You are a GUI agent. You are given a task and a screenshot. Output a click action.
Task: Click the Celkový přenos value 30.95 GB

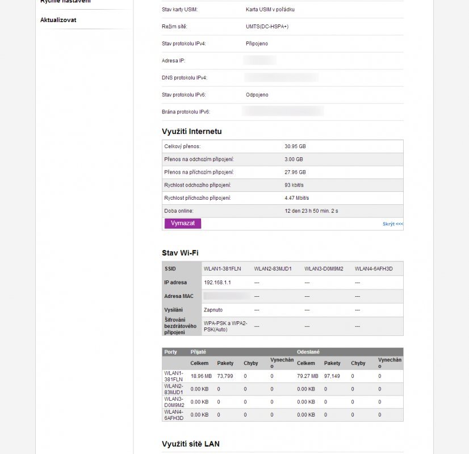point(295,146)
